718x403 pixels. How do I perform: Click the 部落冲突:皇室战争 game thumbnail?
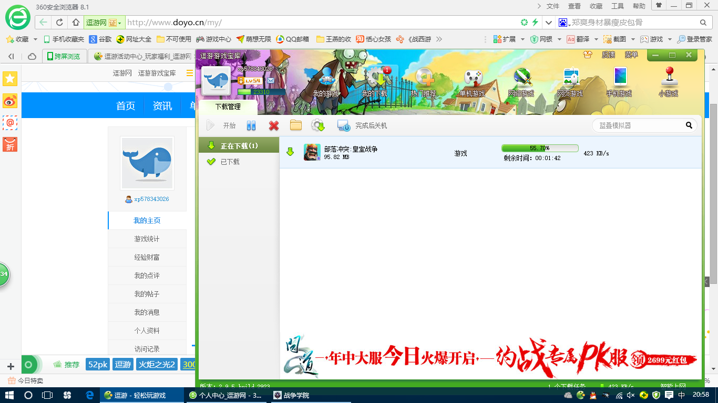[x=312, y=152]
